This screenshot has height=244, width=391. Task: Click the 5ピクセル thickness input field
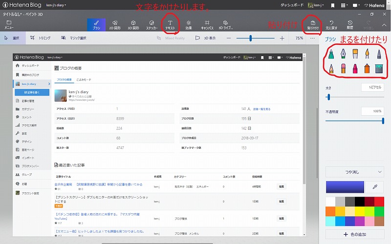pos(372,87)
